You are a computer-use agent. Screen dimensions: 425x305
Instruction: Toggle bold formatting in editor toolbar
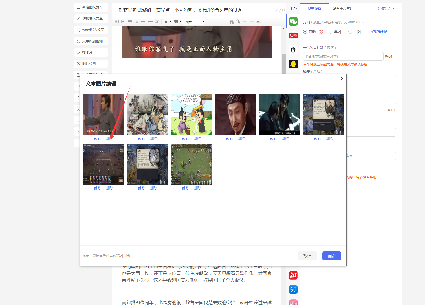[x=123, y=22]
